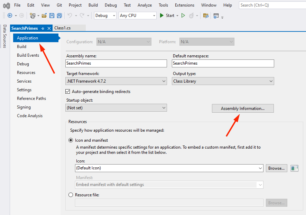306x215 pixels.
Task: Click the green Start debugging play icon
Action: (x=161, y=16)
